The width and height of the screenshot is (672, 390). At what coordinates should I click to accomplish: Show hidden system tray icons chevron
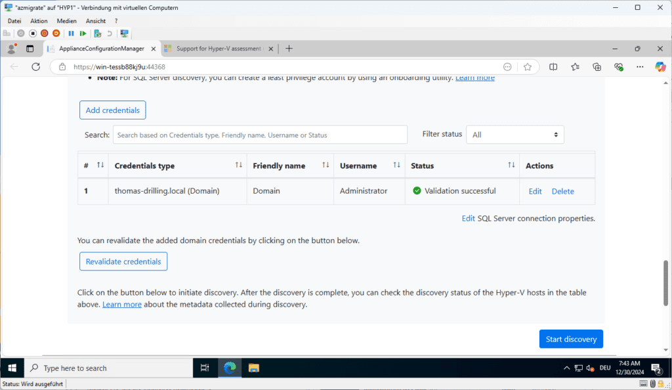(x=566, y=368)
